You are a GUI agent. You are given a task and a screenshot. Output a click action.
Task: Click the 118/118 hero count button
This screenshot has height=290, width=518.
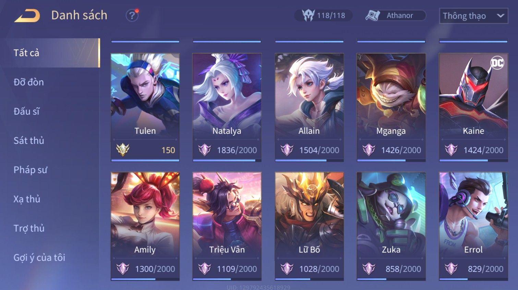click(323, 15)
